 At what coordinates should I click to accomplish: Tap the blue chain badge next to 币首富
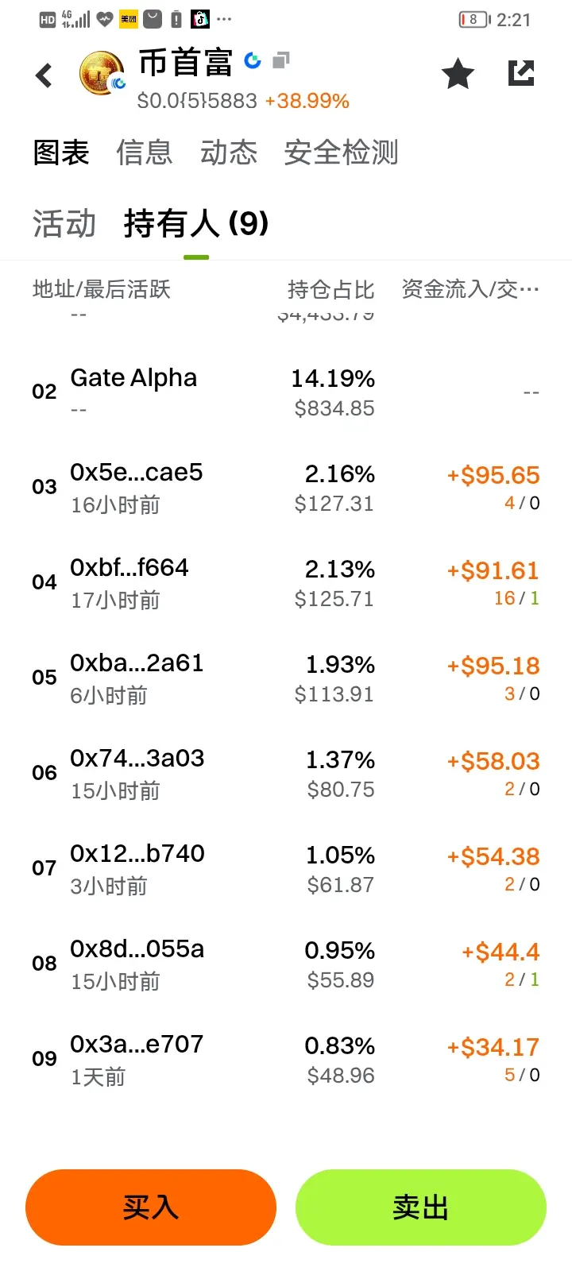(253, 60)
